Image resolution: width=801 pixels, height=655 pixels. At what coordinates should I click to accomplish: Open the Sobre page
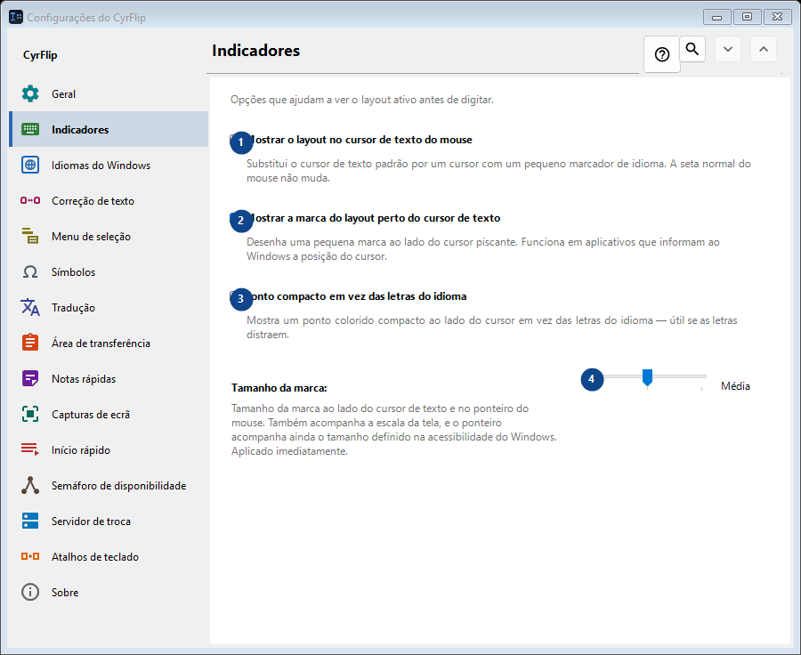(109, 592)
